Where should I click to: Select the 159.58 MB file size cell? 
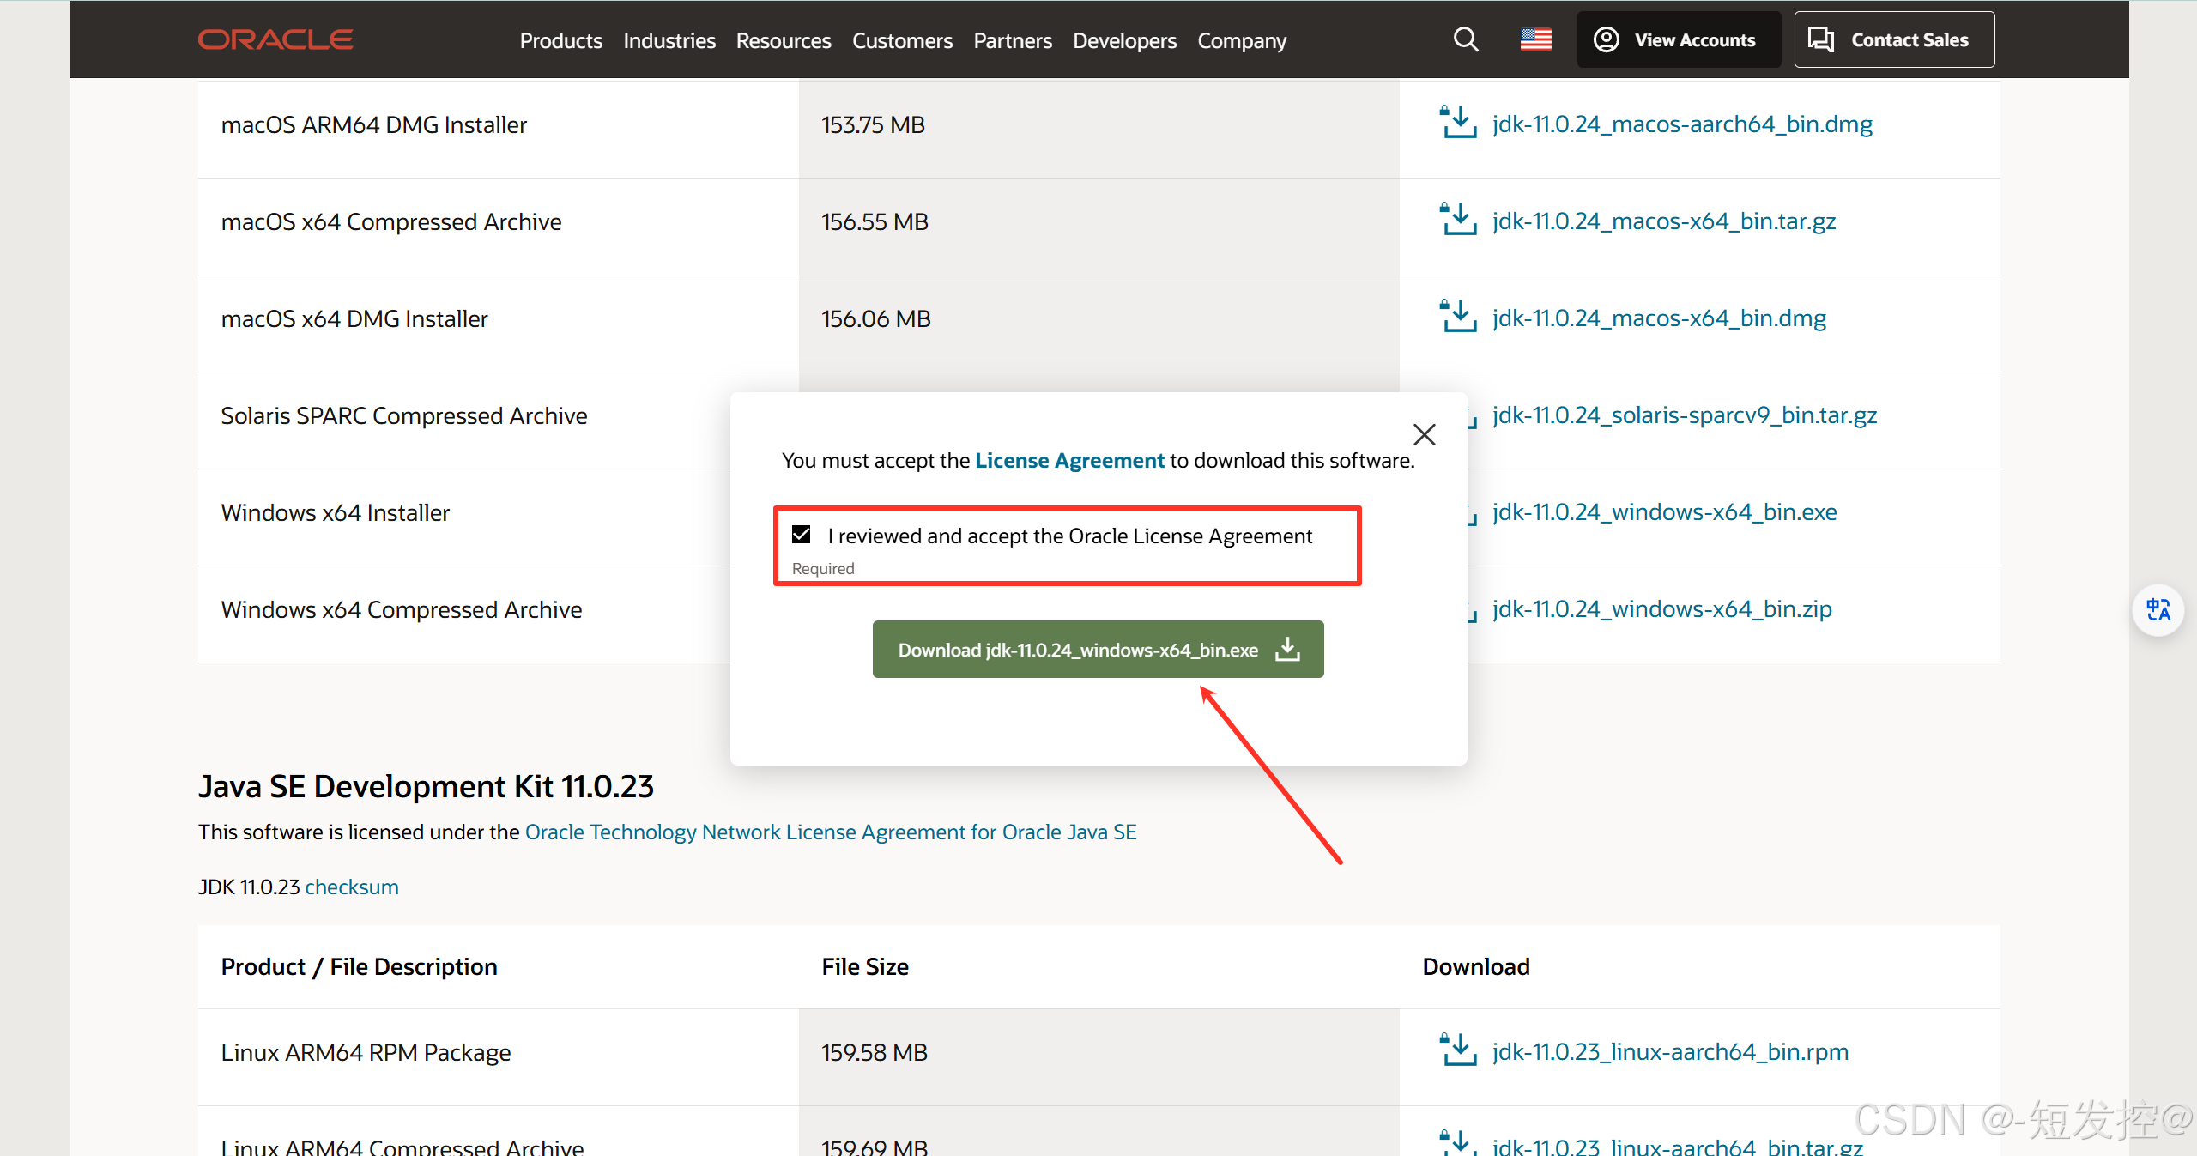click(x=1098, y=1057)
